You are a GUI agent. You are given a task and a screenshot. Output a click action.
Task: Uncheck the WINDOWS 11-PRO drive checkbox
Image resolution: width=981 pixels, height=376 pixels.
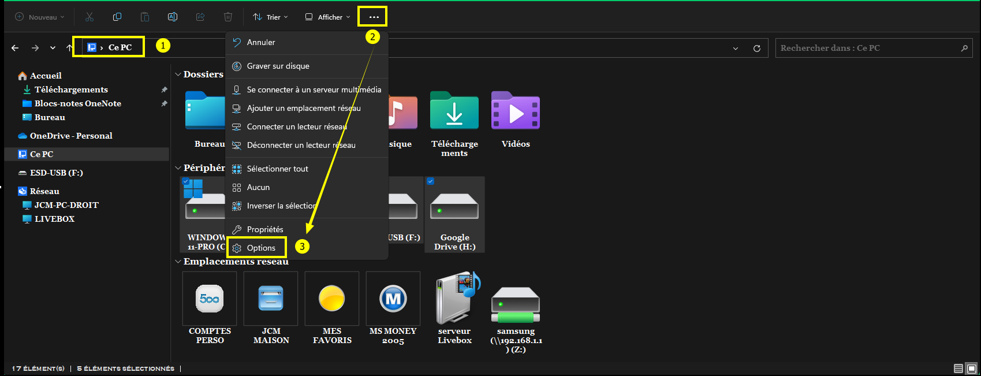pyautogui.click(x=185, y=181)
